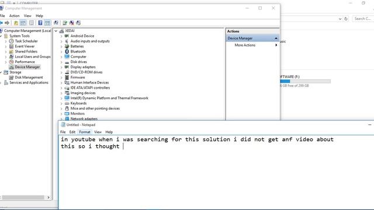Viewport: 374px width, 210px height.
Task: Toggle the Show/Hide Console Tree toolbar icon
Action: click(x=23, y=23)
